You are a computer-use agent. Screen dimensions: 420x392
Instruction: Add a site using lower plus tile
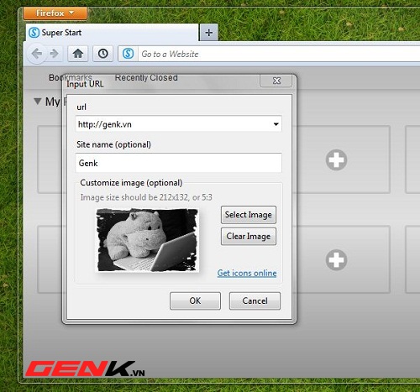click(336, 259)
